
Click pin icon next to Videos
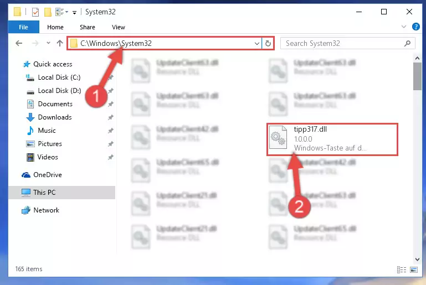(x=111, y=157)
